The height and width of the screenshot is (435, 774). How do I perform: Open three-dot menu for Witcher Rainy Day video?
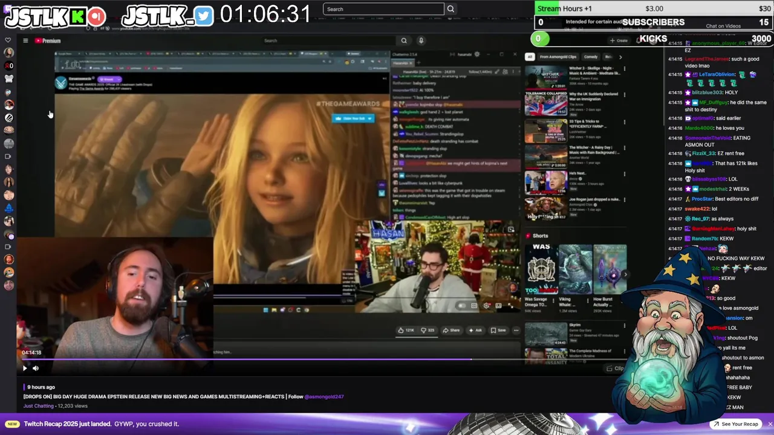click(624, 149)
